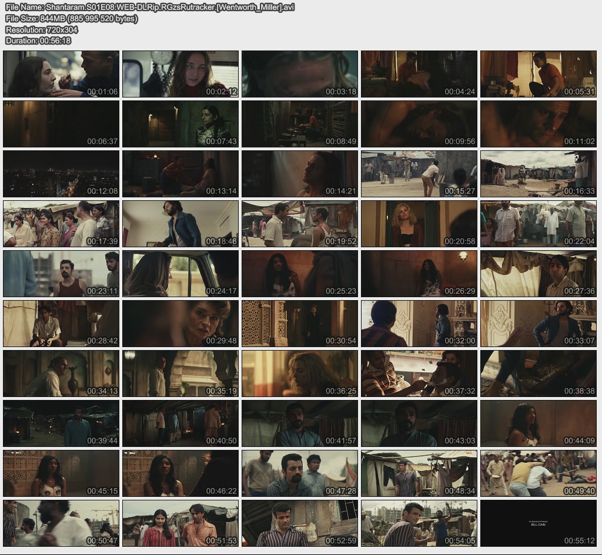Open thumbnail at 00:52:59
Image resolution: width=602 pixels, height=555 pixels.
pos(300,523)
